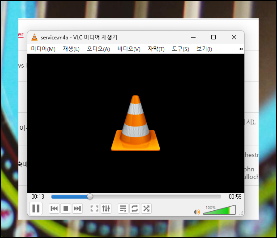
Task: Show extended settings equalizer dialog
Action: 106,208
